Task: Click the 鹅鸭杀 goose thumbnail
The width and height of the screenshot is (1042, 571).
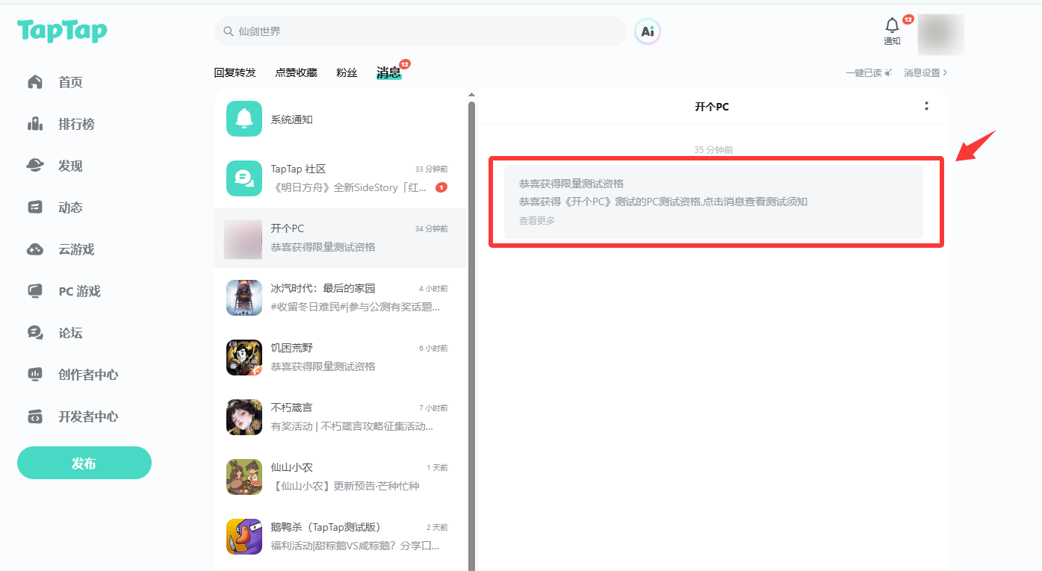Action: tap(244, 537)
